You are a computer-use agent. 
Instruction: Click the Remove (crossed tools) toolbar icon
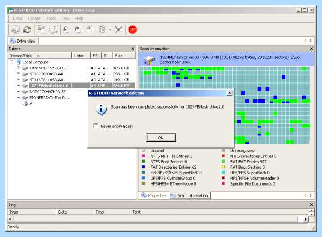coord(118,29)
